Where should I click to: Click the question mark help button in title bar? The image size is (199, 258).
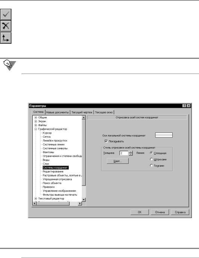coord(184,106)
